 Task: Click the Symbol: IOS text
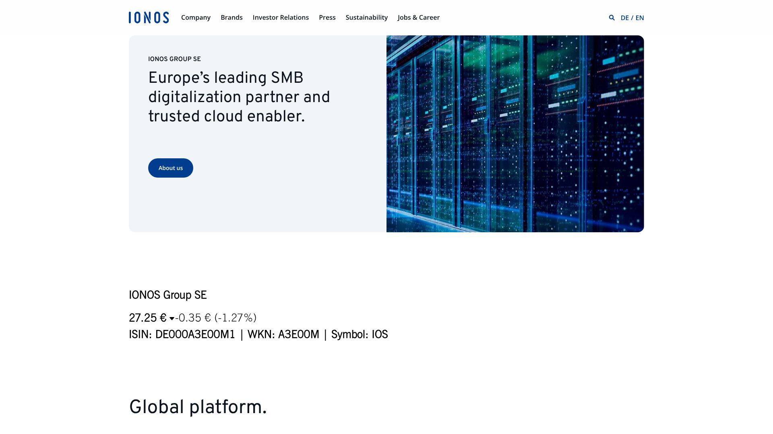pos(359,334)
